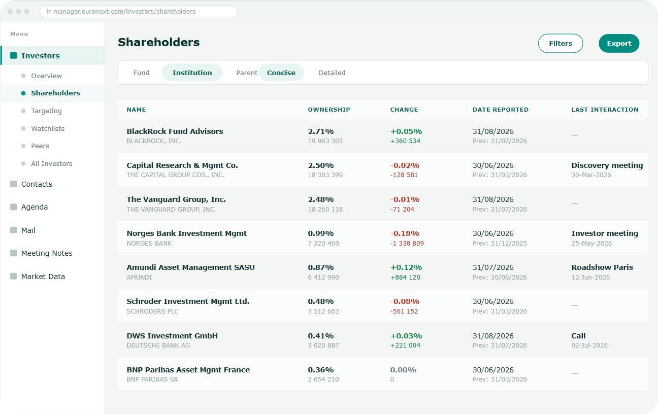Click the Agenda square icon
Screen dimensions: 658x414
coord(14,207)
